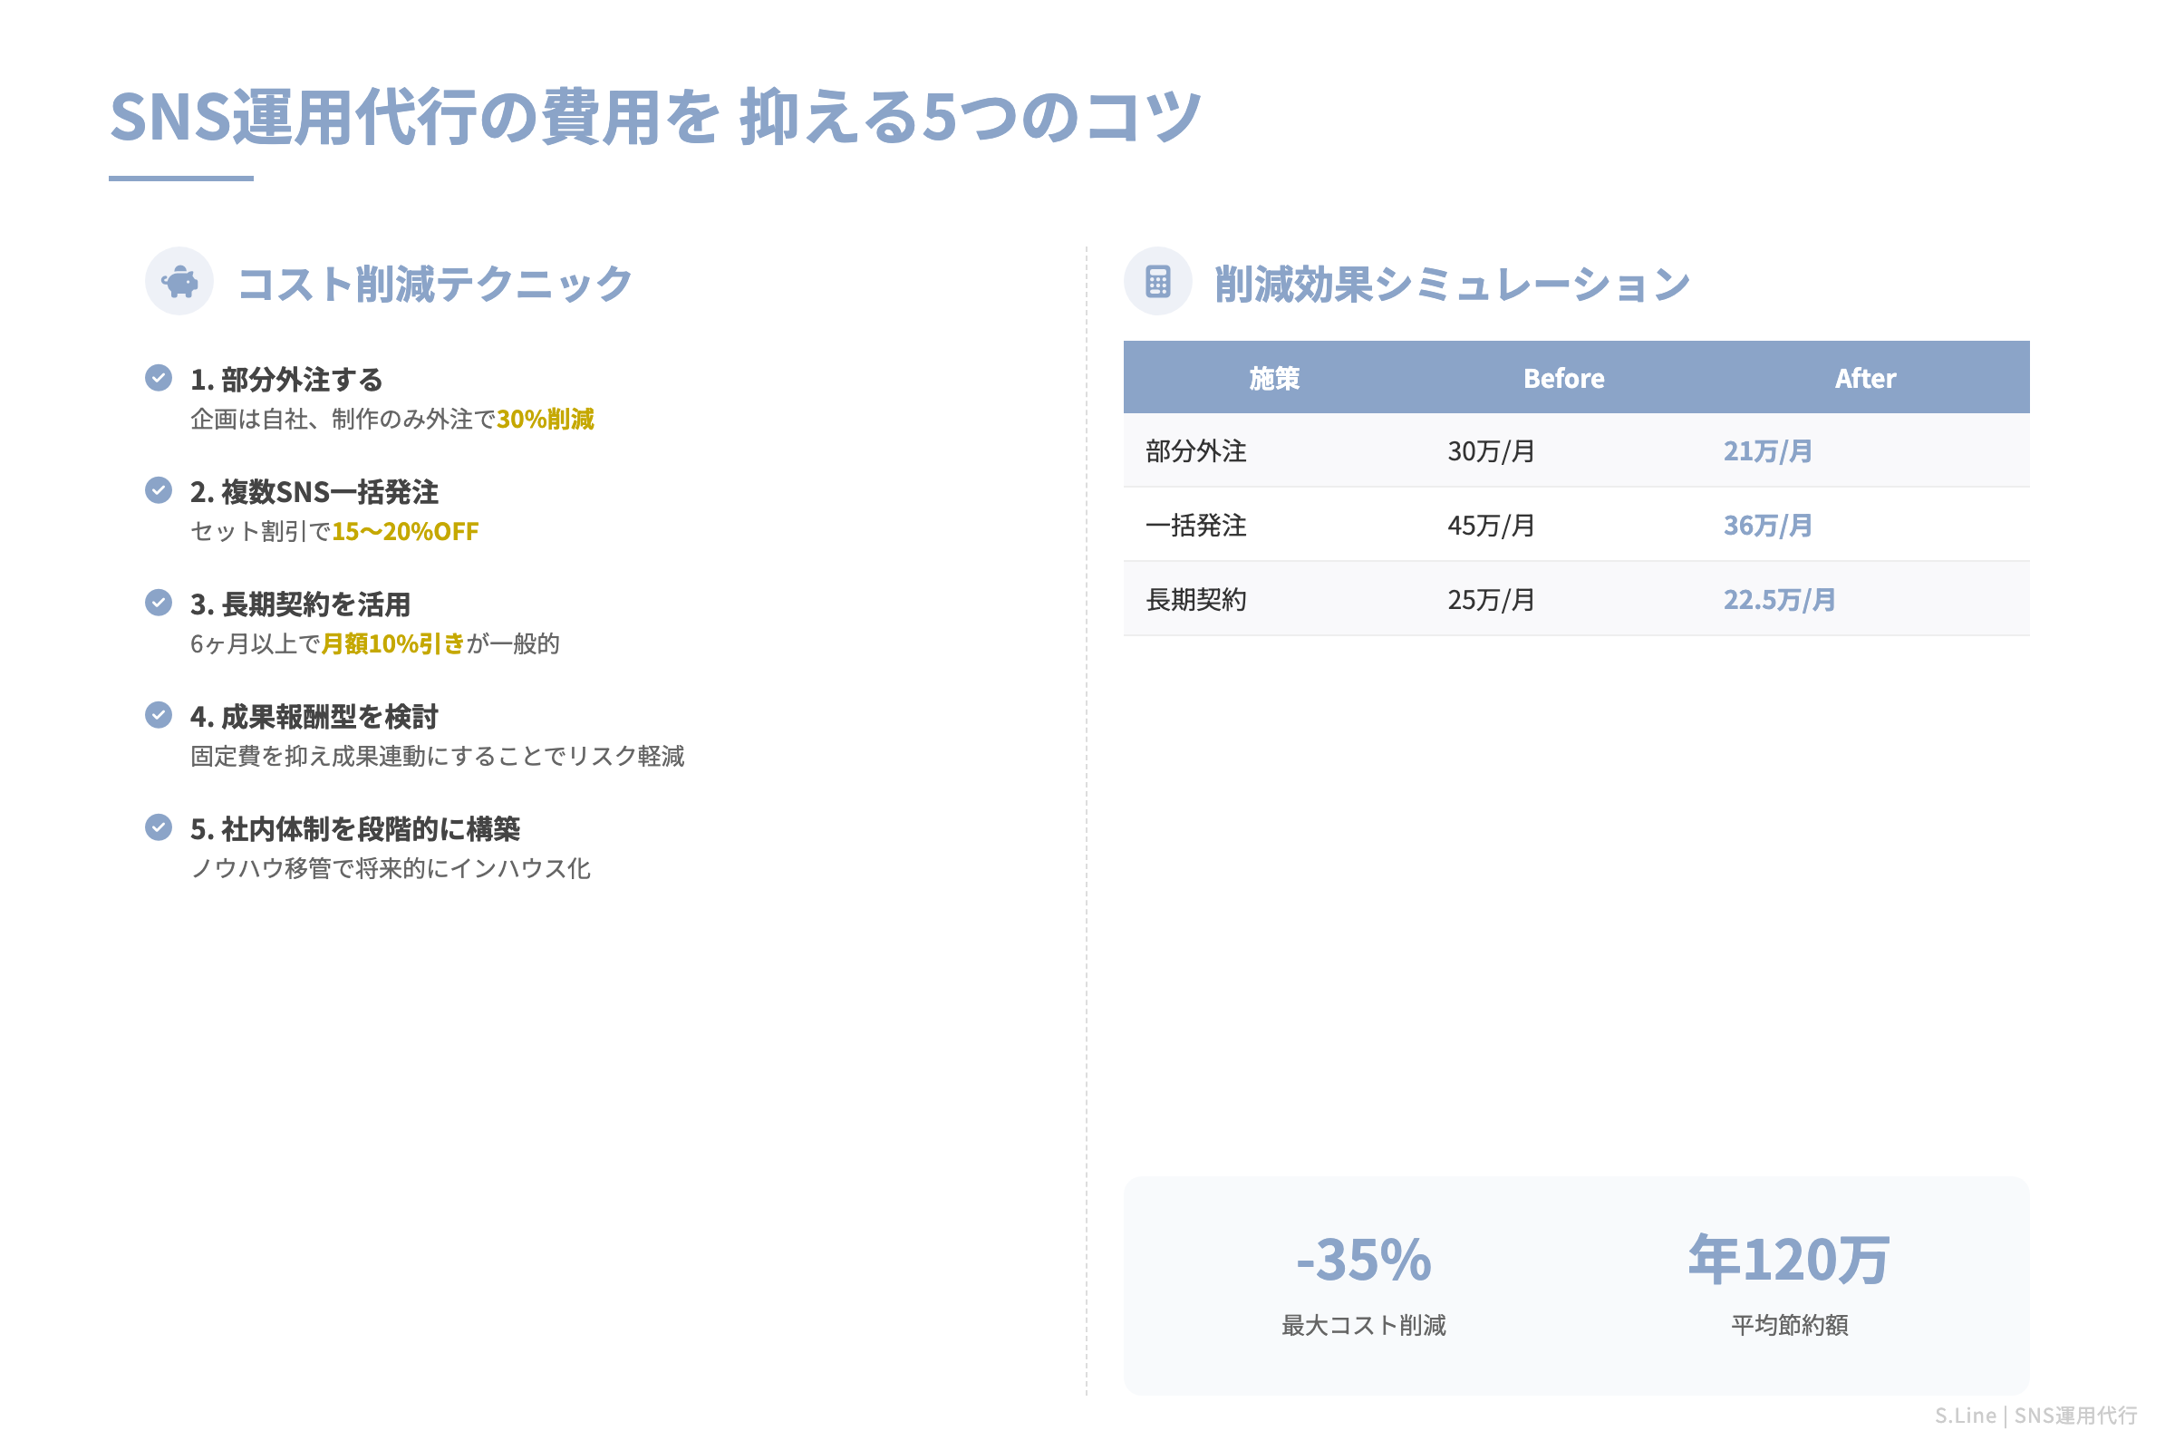Toggle the check beside 複数SNS一括発注

coord(159,490)
